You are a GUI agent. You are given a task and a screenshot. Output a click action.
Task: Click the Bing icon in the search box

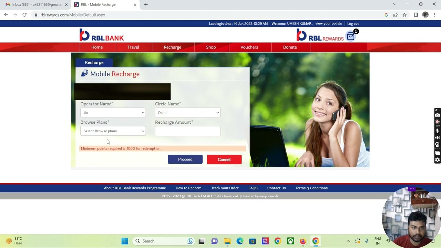point(190,241)
